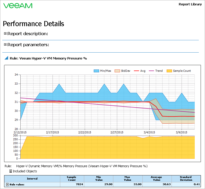Image resolution: width=205 pixels, height=189 pixels.
Task: Click the 3/9/2015 axis date label
Action: tap(182, 132)
